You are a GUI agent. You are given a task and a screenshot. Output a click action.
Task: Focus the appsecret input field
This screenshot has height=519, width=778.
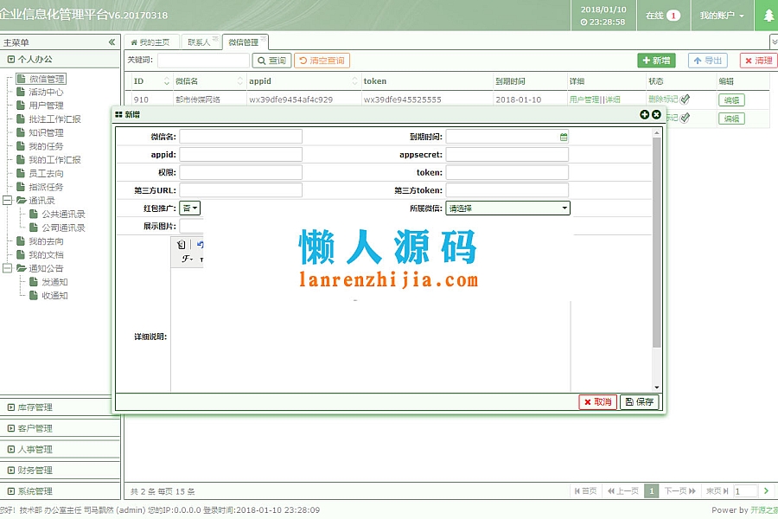[507, 155]
